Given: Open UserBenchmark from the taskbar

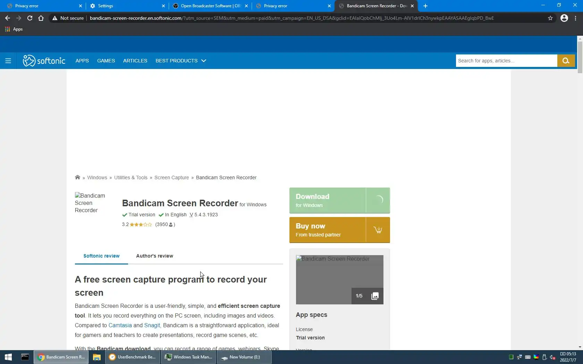Looking at the screenshot, I should coord(132,357).
